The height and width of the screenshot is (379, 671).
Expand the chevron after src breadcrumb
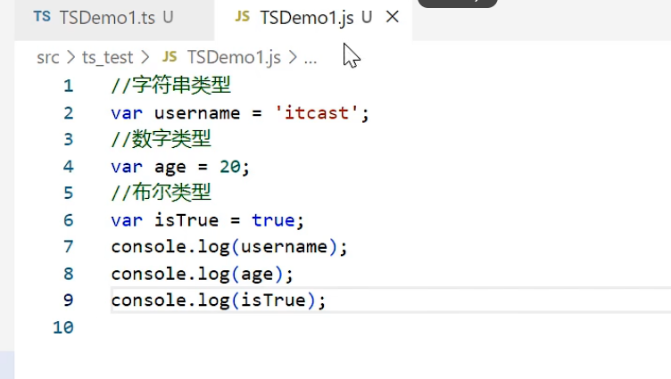70,57
